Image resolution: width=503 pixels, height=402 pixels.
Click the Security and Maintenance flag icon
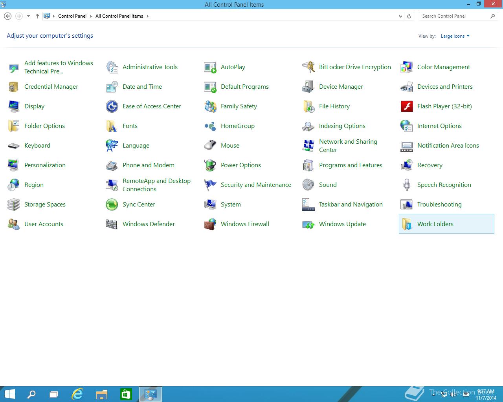point(210,185)
